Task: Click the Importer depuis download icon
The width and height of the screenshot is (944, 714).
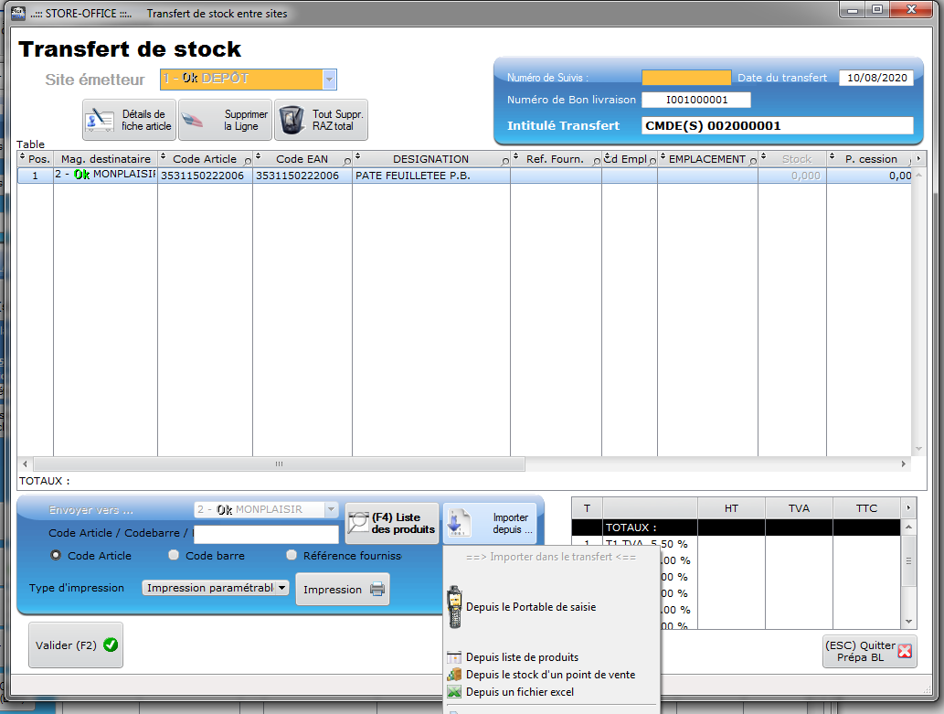Action: 459,524
